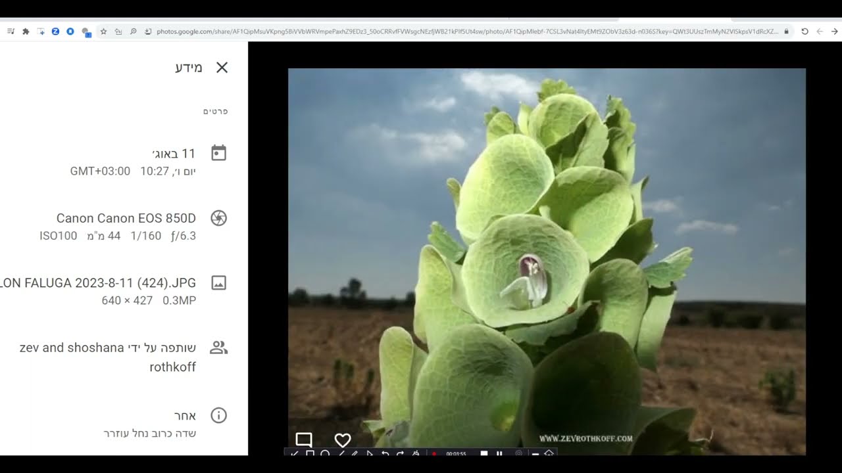This screenshot has height=473, width=842.
Task: Select the rectangle drawing tool in recorder bar
Action: [310, 453]
